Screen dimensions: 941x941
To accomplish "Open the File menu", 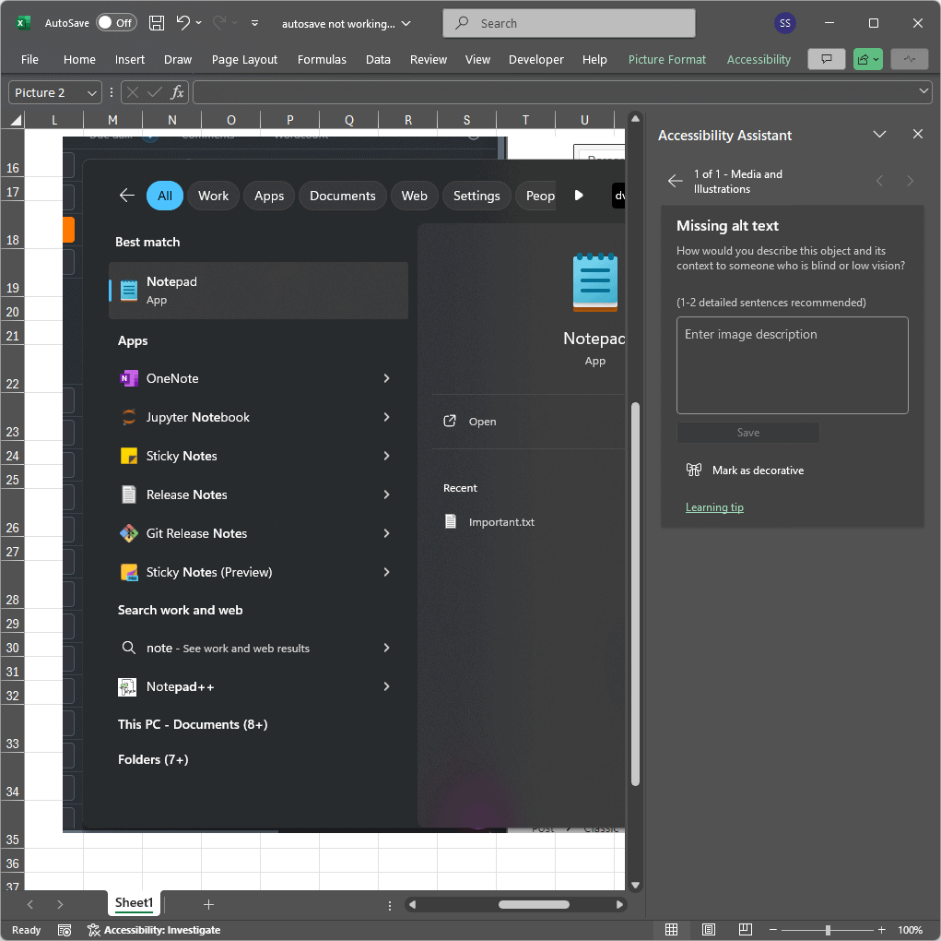I will (29, 59).
